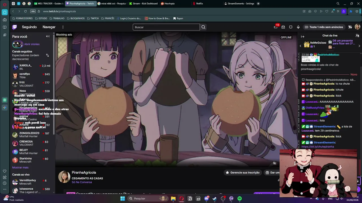The image size is (362, 203).
Task: Open the three-dot menu next to Navegar
Action: pyautogui.click(x=63, y=27)
